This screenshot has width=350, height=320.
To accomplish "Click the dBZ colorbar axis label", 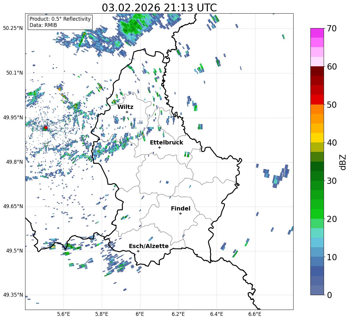I will pyautogui.click(x=343, y=162).
